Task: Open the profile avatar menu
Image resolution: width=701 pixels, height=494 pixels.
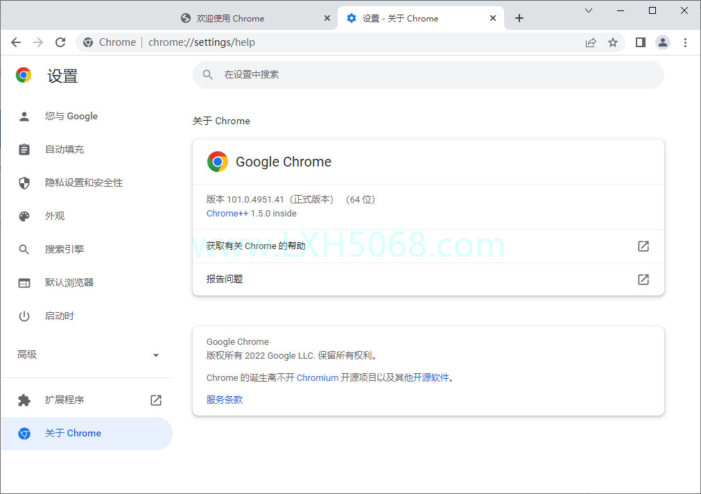Action: pos(663,42)
